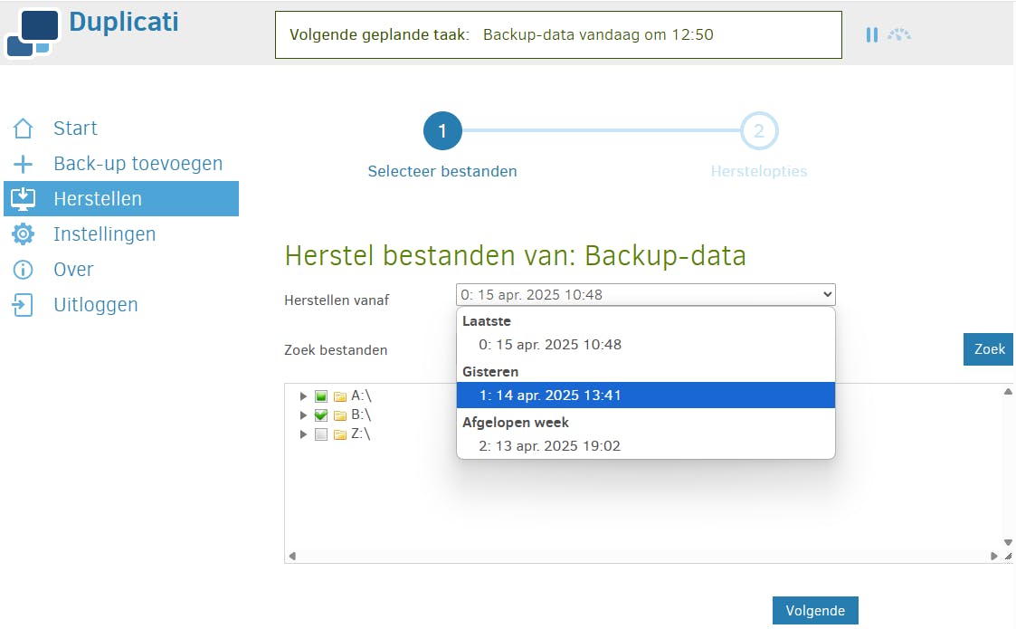Click the Uitloggen logout icon
The width and height of the screenshot is (1016, 629).
[x=23, y=305]
